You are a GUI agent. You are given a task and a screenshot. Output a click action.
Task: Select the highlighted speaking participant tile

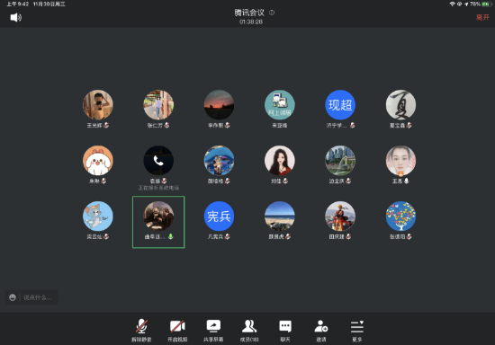(x=158, y=222)
